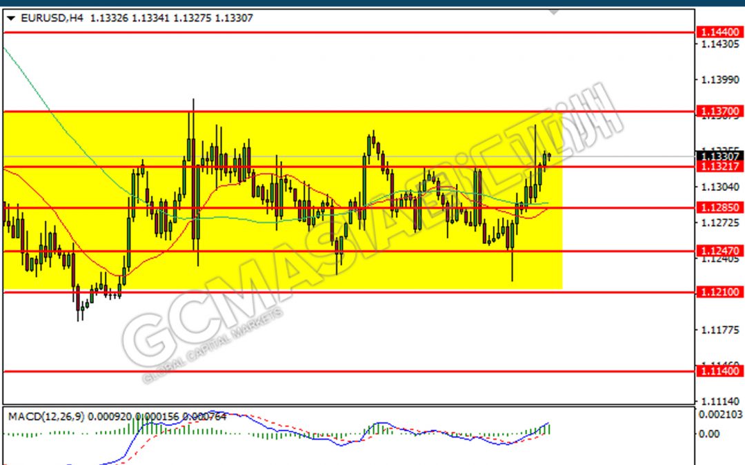The image size is (745, 465).
Task: Select the 1.12470 price level label
Action: (719, 251)
